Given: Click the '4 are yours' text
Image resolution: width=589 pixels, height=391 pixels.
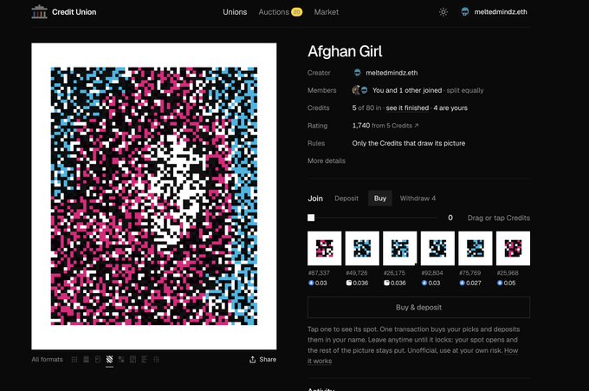Looking at the screenshot, I should [450, 108].
